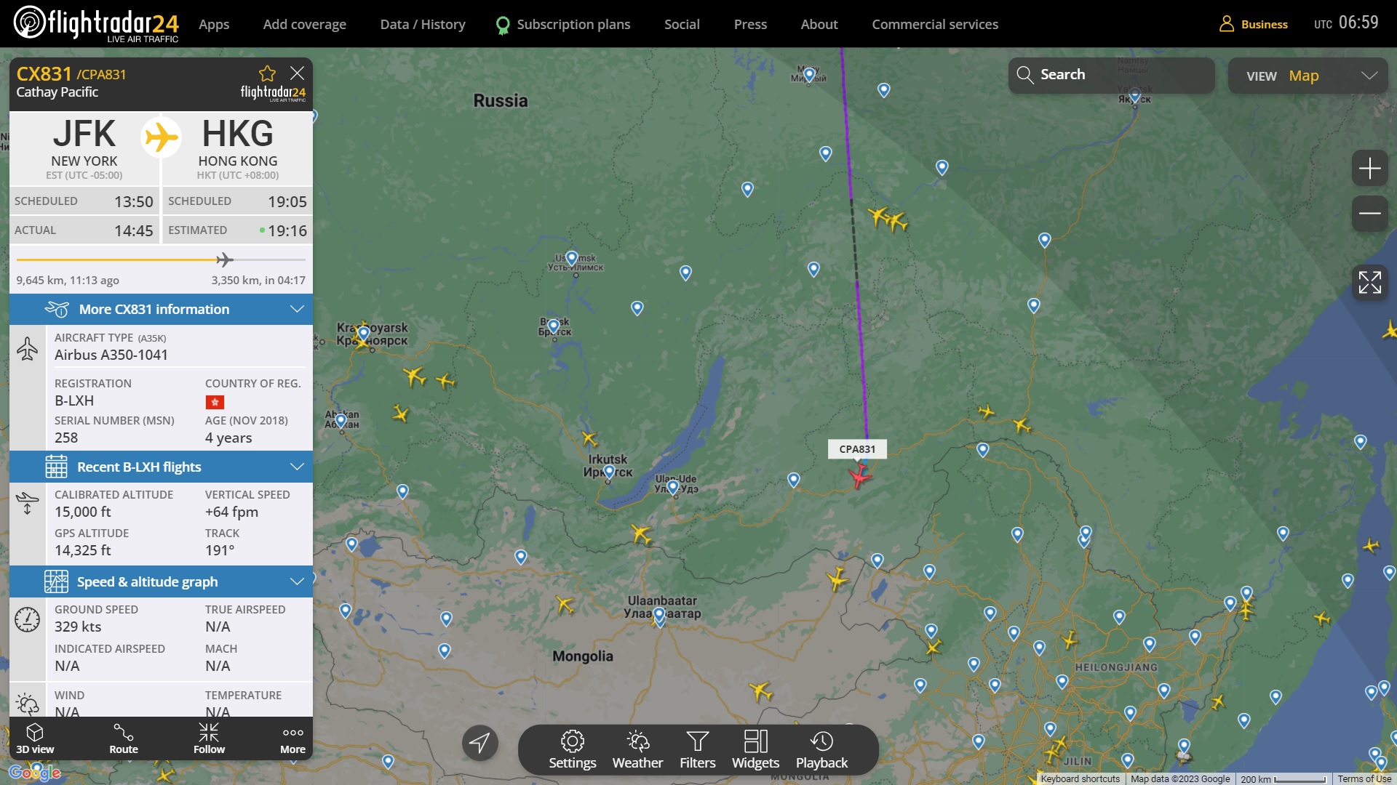The height and width of the screenshot is (785, 1397).
Task: Click the estimated arrival time 19:16
Action: click(287, 230)
